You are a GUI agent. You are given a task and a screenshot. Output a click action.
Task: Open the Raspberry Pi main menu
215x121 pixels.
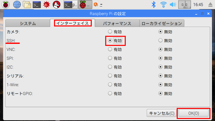6,5
